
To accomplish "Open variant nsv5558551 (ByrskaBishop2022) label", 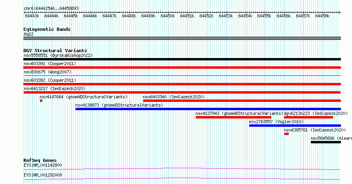I will 58,55.
